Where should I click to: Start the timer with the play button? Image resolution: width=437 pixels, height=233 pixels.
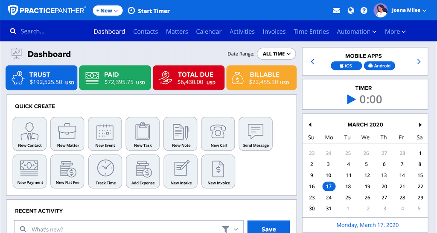(351, 99)
